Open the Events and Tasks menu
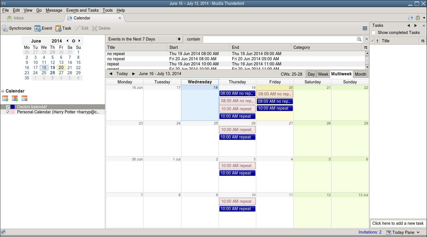427x237 pixels. 82,10
